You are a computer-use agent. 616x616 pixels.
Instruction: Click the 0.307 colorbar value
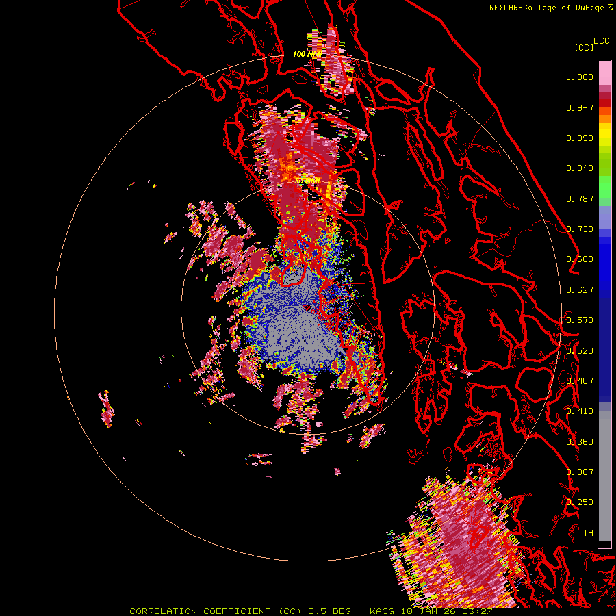click(580, 472)
